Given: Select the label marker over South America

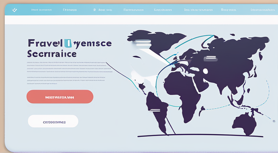Looking at the screenshot, I should [155, 110].
